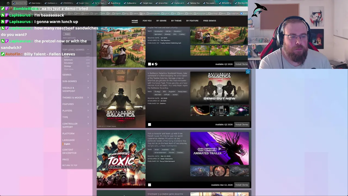Click Battlestar Galactica wishlist star icon
This screenshot has width=348, height=196.
pos(248,72)
